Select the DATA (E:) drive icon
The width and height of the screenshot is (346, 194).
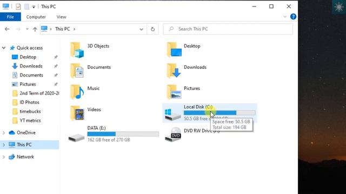[76, 137]
